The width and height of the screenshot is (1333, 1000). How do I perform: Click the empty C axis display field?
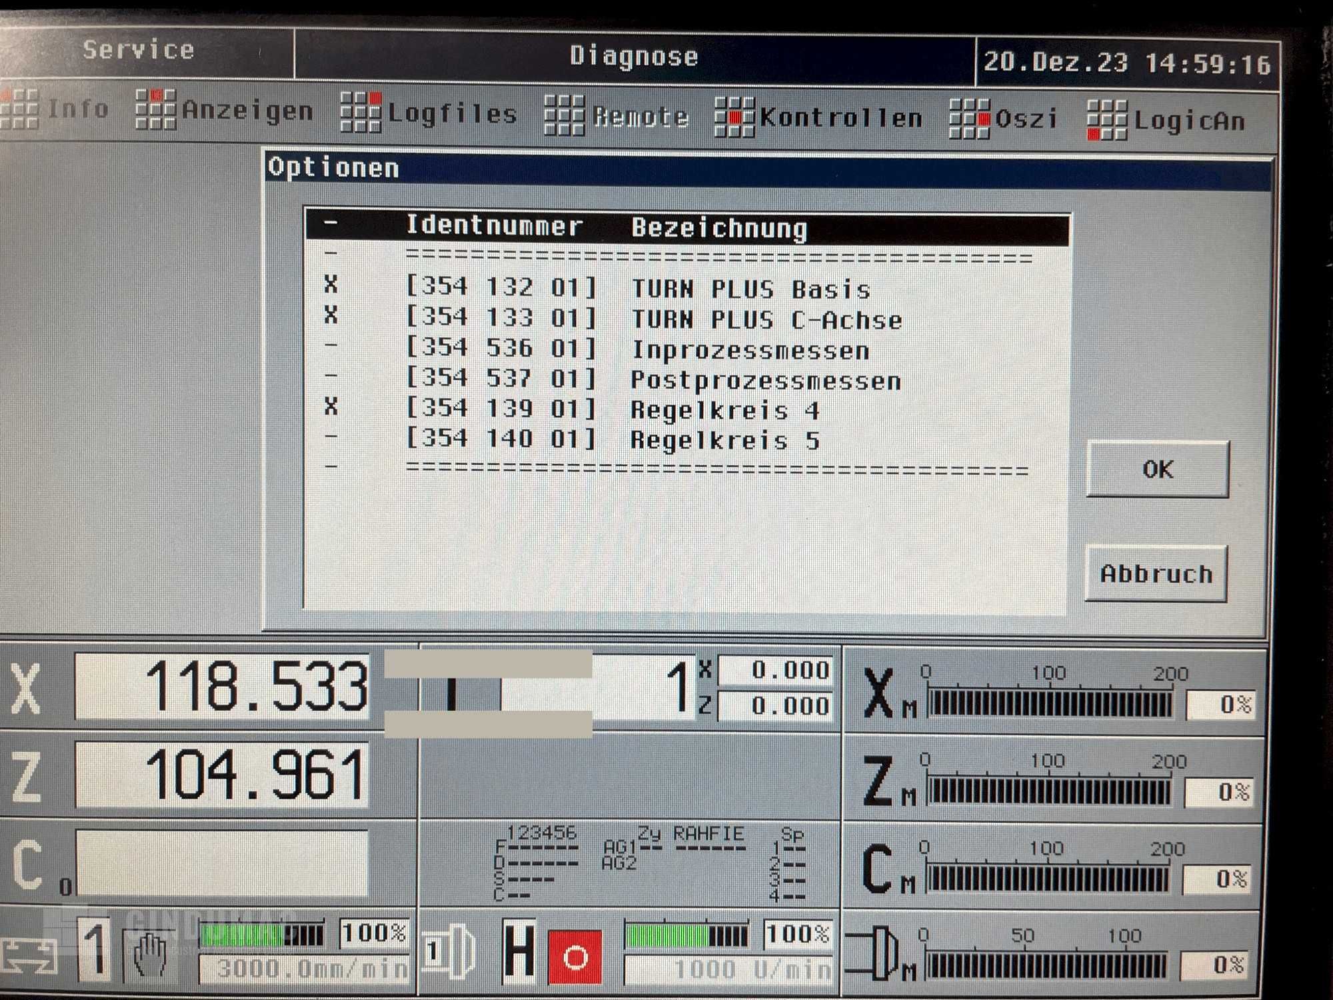[222, 863]
